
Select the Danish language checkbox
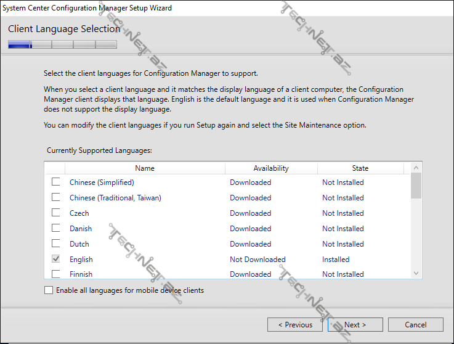[56, 228]
